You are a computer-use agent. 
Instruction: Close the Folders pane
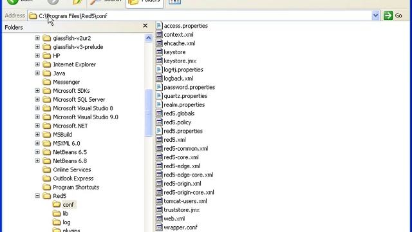pos(145,26)
